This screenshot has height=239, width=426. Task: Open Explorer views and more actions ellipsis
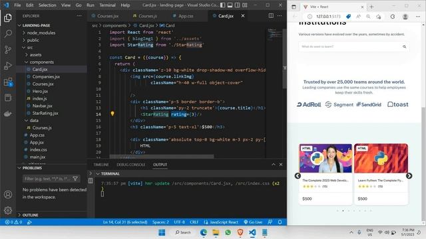pyautogui.click(x=79, y=16)
